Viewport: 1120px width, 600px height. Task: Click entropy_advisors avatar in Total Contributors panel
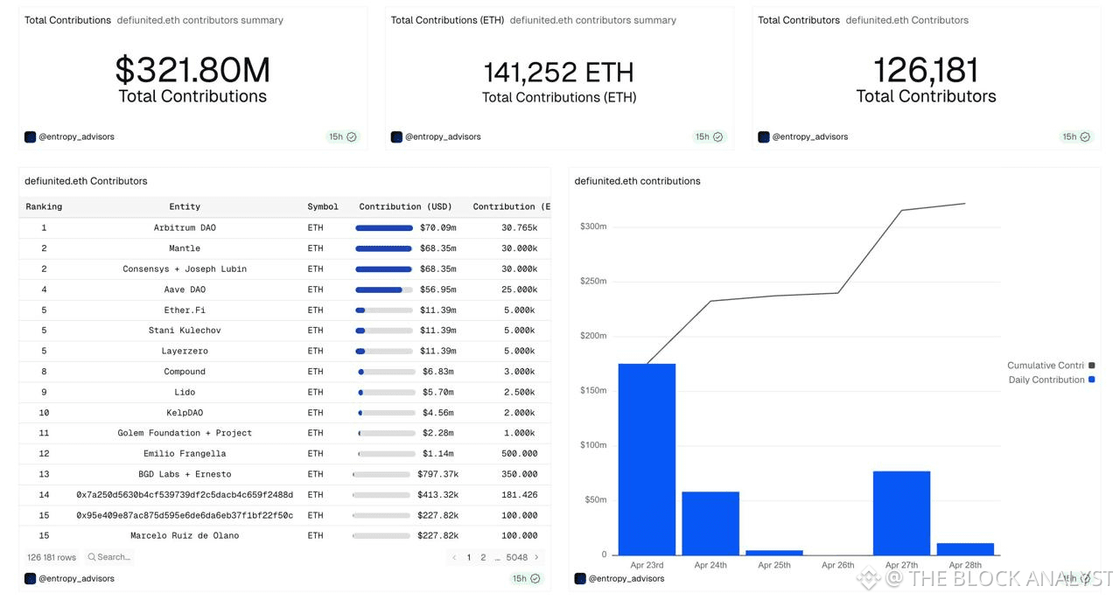(764, 137)
